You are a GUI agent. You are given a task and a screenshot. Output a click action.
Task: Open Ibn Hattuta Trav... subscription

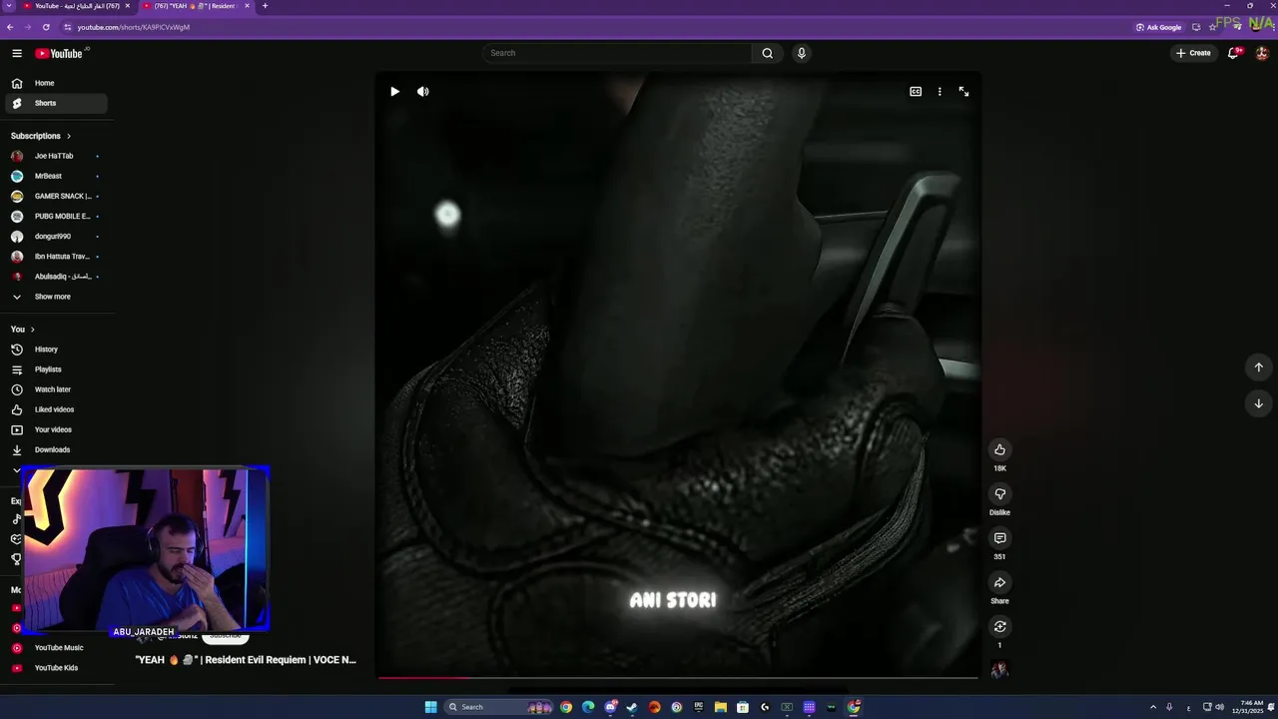pos(56,257)
